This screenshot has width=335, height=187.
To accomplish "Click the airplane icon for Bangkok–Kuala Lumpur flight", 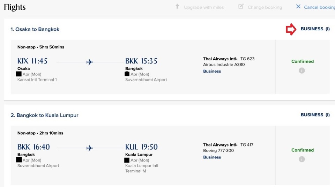I will tap(90, 148).
